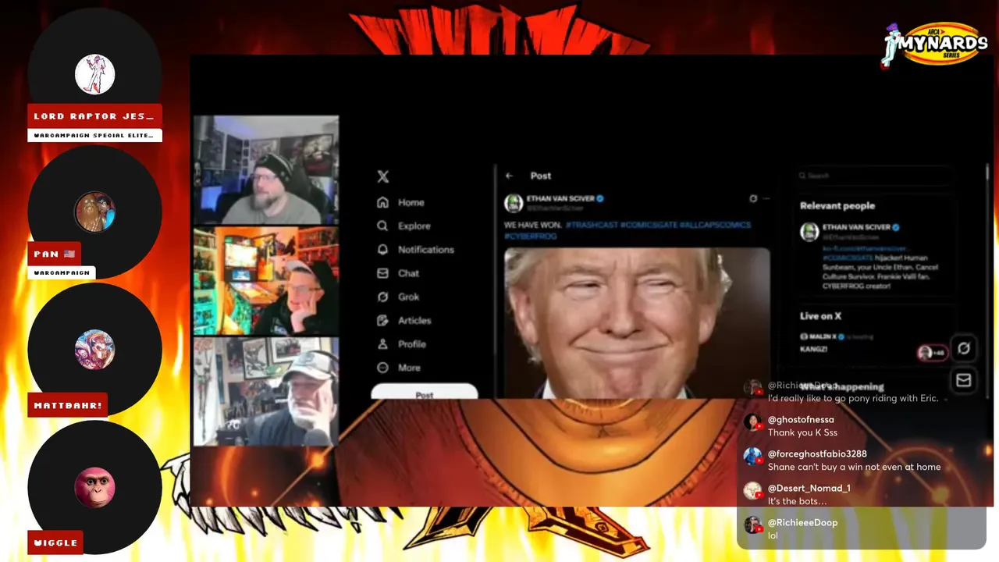Click the +66 listeners badge
Viewport: 999px width, 562px height.
933,353
